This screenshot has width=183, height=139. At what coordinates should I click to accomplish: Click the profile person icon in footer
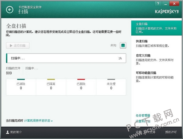click(8, 132)
